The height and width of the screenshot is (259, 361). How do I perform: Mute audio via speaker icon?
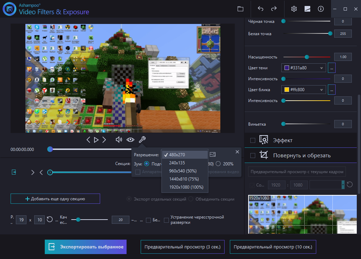point(119,140)
